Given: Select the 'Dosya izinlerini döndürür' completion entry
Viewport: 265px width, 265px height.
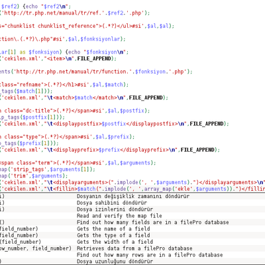Looking at the screenshot, I should [x=132, y=209].
